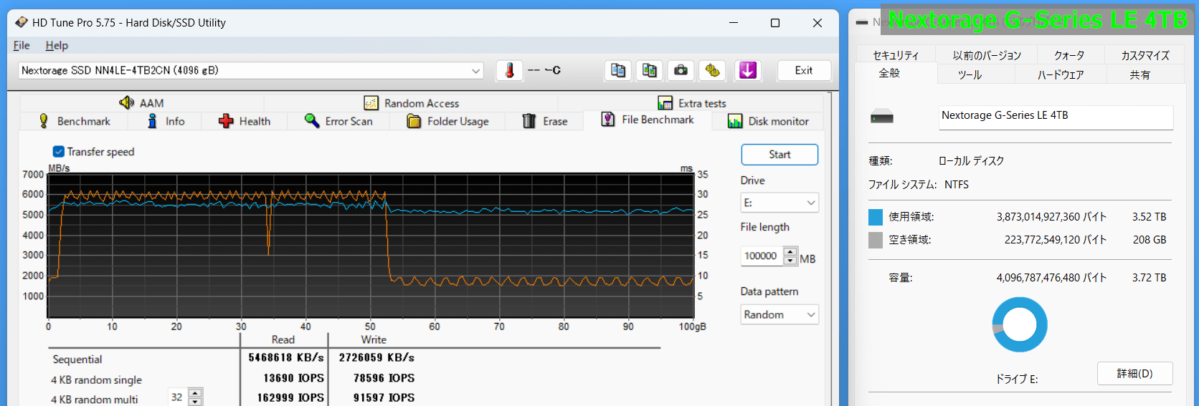1199x406 pixels.
Task: Click the purple download arrow icon
Action: 747,70
